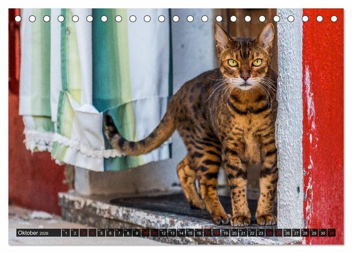The height and width of the screenshot is (253, 352).
Task: Choose day 20 in the date strip
Action: coord(235,233)
